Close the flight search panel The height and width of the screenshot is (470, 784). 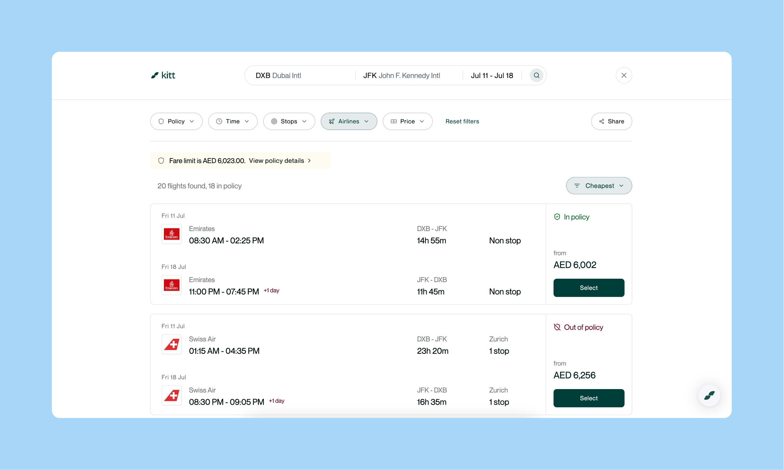624,75
